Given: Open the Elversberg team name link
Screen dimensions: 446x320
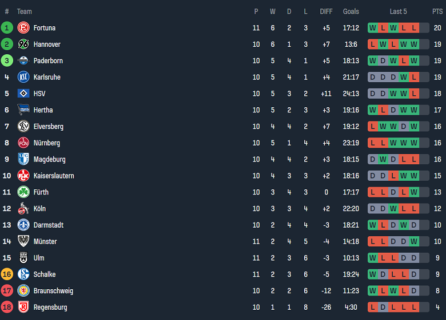Looking at the screenshot, I should (48, 127).
